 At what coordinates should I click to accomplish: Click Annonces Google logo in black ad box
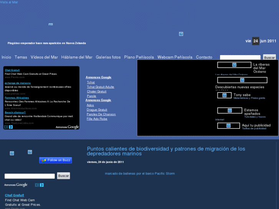pos(67,127)
